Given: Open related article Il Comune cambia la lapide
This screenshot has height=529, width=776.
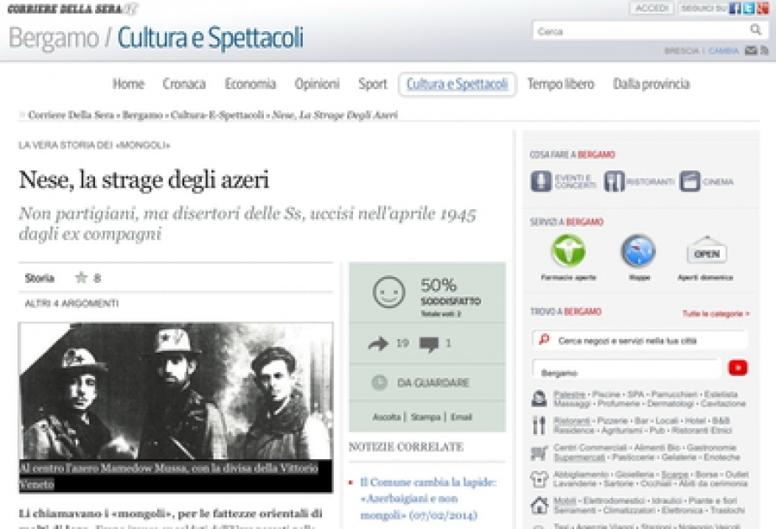Looking at the screenshot, I should [428, 498].
